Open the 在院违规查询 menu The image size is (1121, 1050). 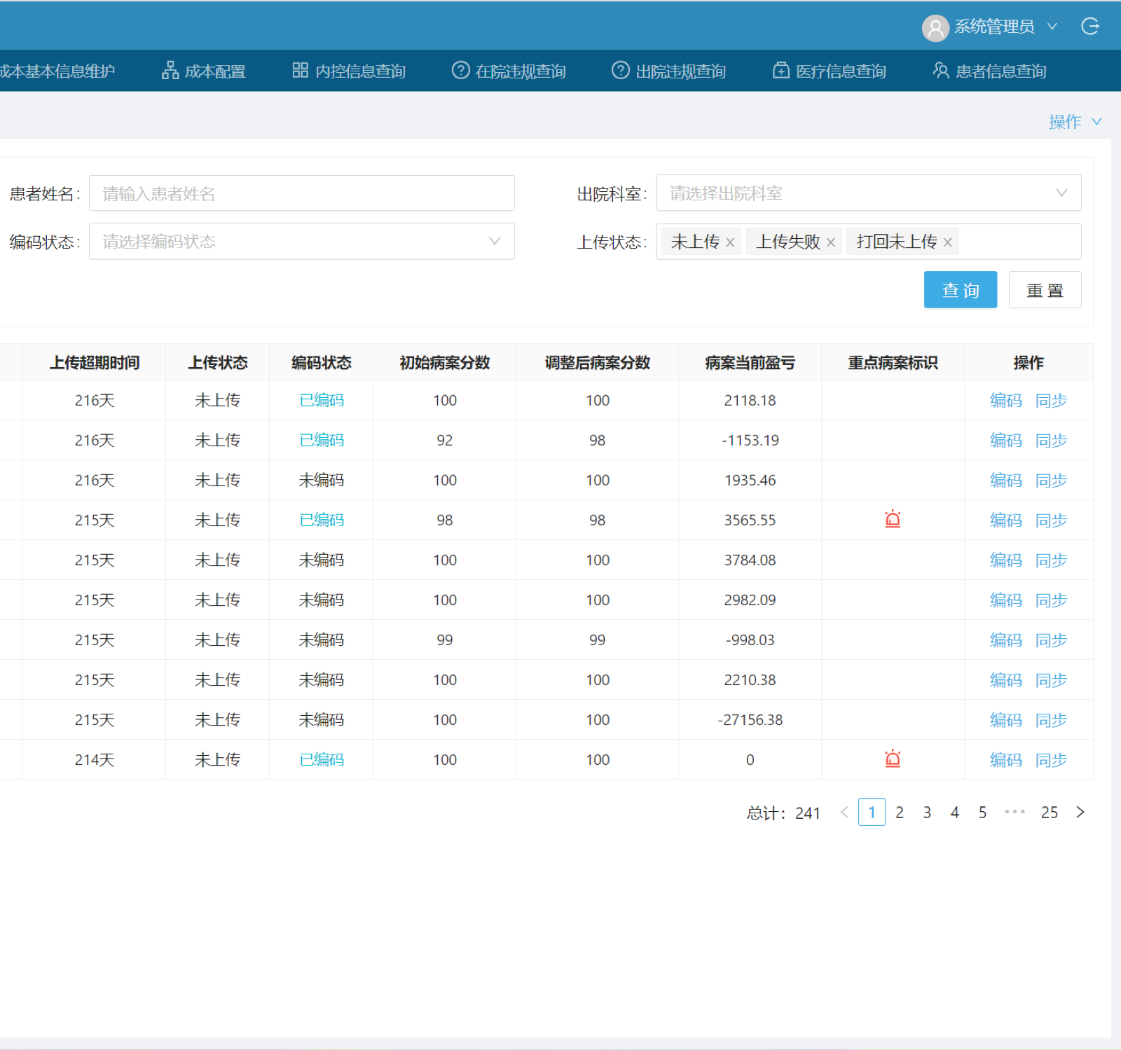509,71
